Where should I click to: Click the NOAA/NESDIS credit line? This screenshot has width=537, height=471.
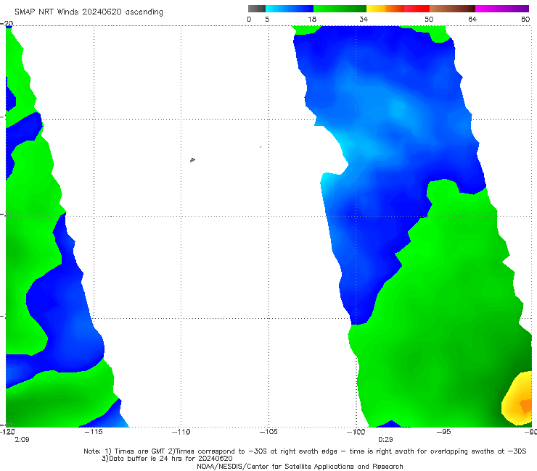point(300,466)
